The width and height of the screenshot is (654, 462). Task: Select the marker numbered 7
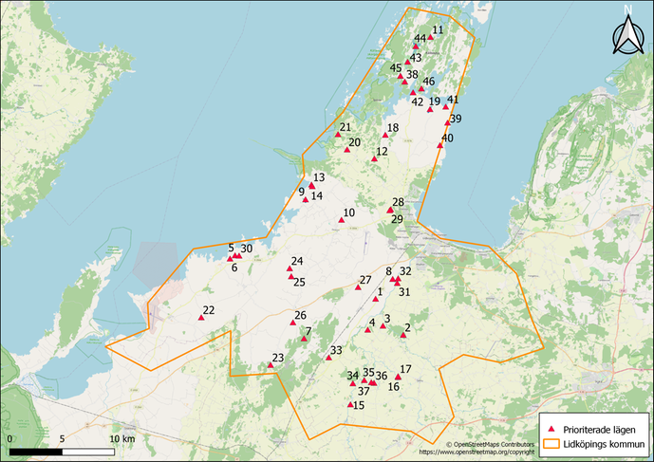[304, 339]
